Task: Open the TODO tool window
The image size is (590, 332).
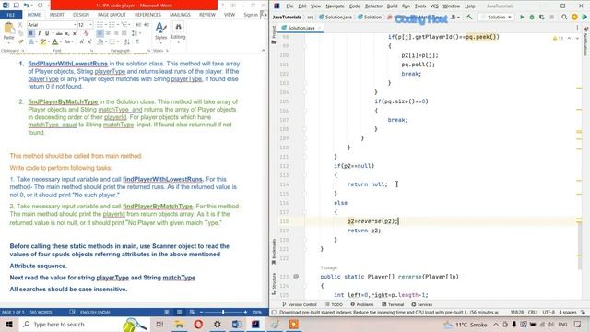Action: click(x=334, y=304)
